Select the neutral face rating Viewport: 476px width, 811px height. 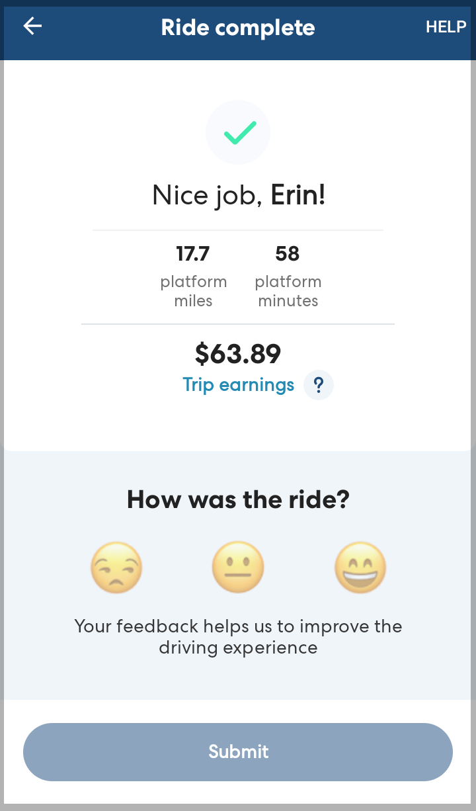(238, 568)
